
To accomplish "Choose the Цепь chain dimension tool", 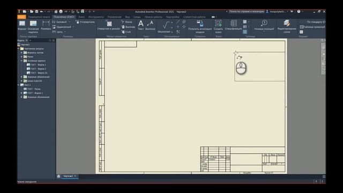I will (x=57, y=32).
